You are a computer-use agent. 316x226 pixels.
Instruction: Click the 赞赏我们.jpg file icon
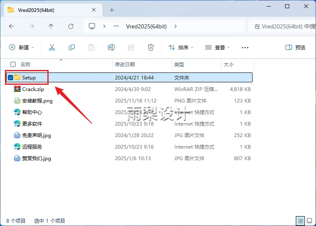click(17, 158)
